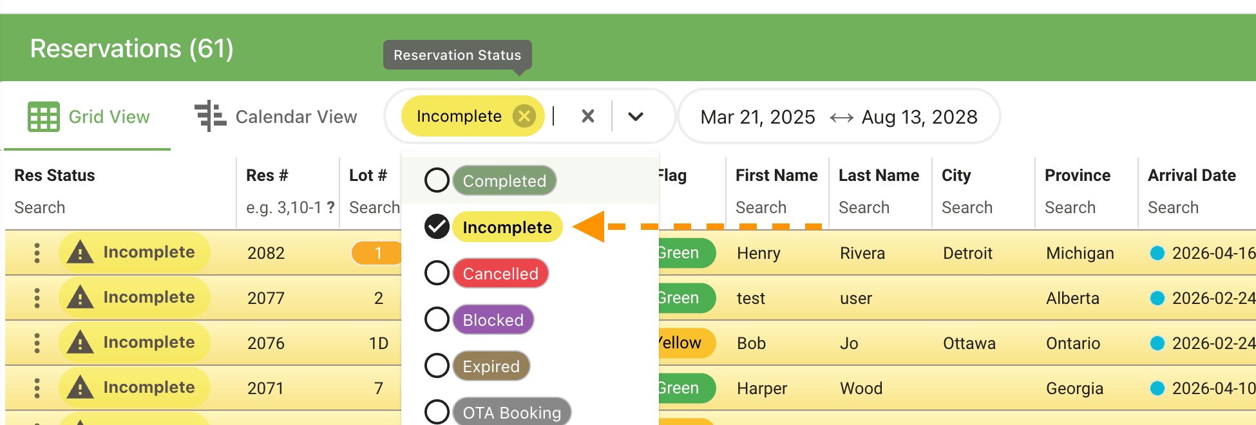Open three-dot menu for reservation 2076

(x=37, y=343)
